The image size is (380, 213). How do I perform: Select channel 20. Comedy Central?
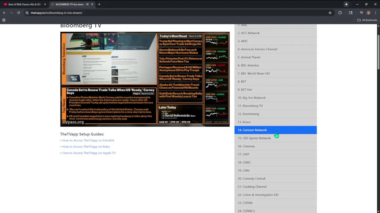click(x=275, y=178)
